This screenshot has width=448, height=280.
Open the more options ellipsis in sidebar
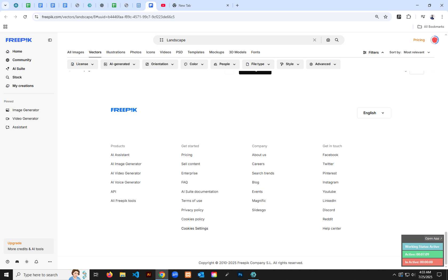(x=50, y=262)
